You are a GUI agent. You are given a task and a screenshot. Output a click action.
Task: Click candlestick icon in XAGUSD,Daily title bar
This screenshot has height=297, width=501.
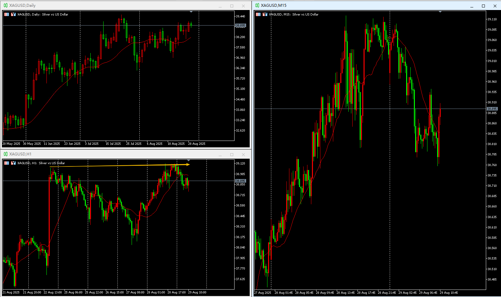(x=5, y=5)
